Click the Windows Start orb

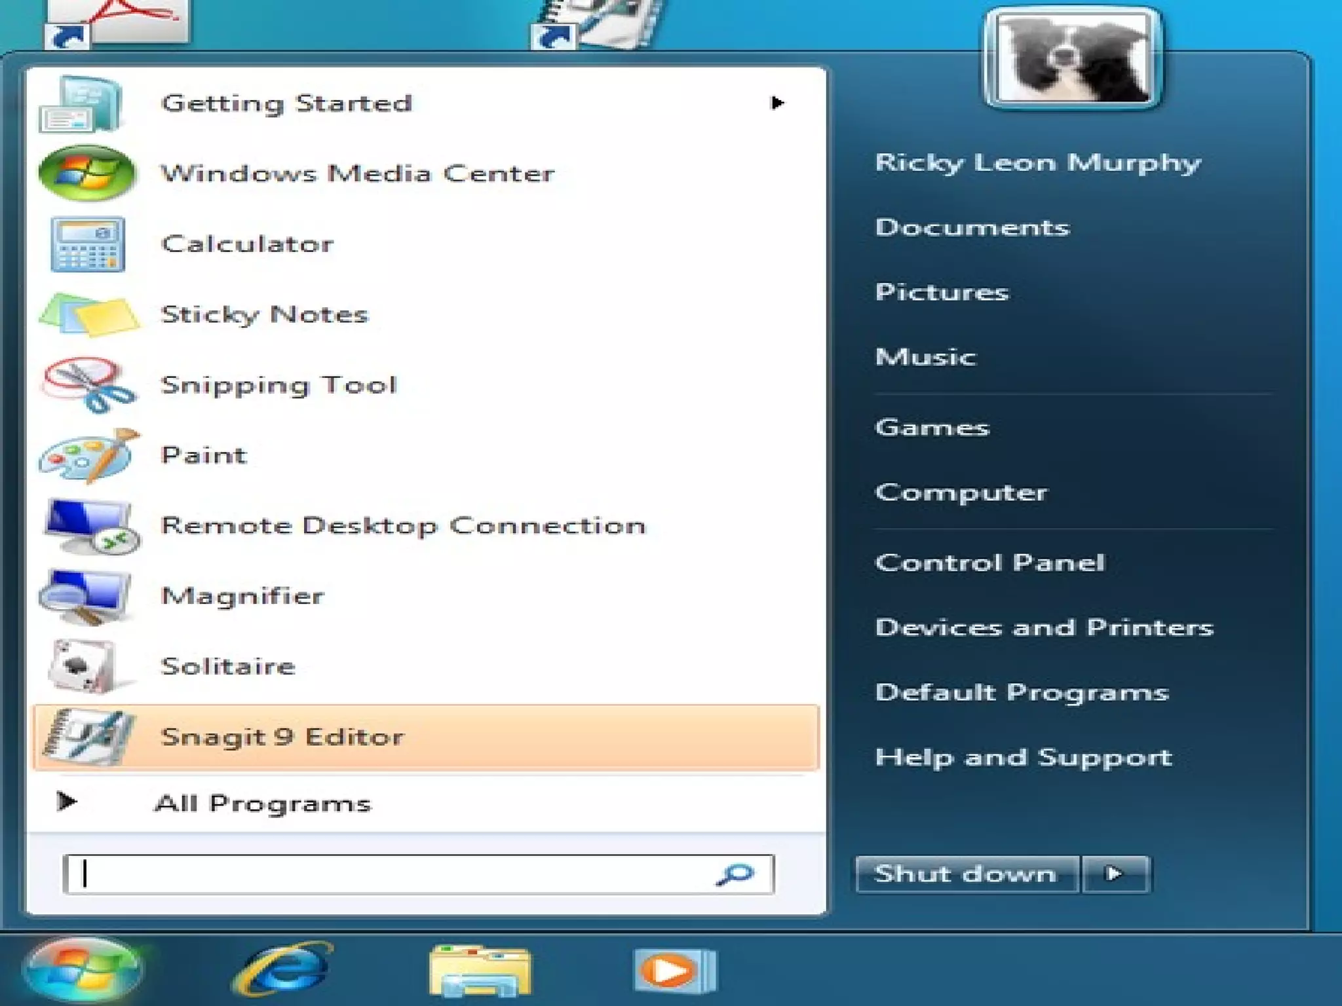[x=83, y=969]
